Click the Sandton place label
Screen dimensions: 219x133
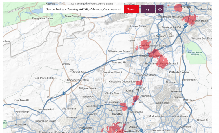click(x=118, y=114)
